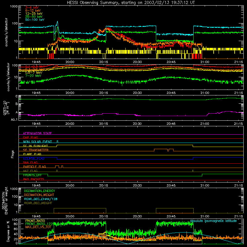Click the 0.1-0.3 MeV legend entry
Image resolution: width=247 pixels, height=247 pixels.
(x=35, y=66)
